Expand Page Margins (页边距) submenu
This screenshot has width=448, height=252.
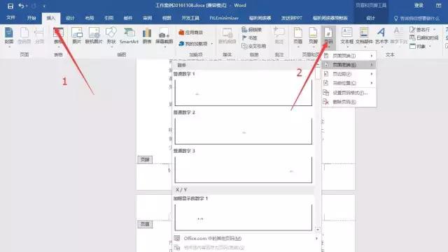point(349,74)
